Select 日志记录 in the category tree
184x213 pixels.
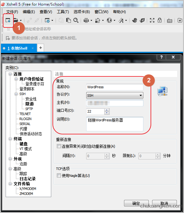[x=27, y=179]
